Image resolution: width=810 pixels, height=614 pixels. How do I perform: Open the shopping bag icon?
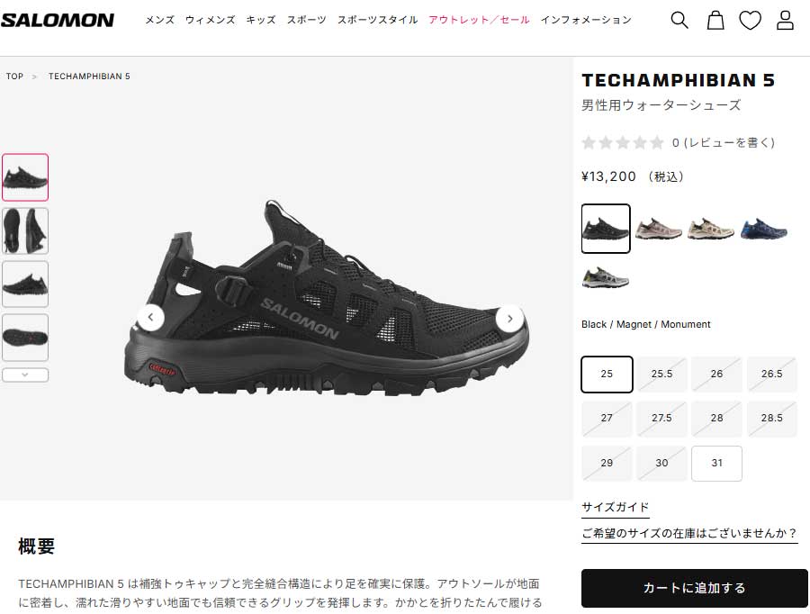tap(715, 20)
